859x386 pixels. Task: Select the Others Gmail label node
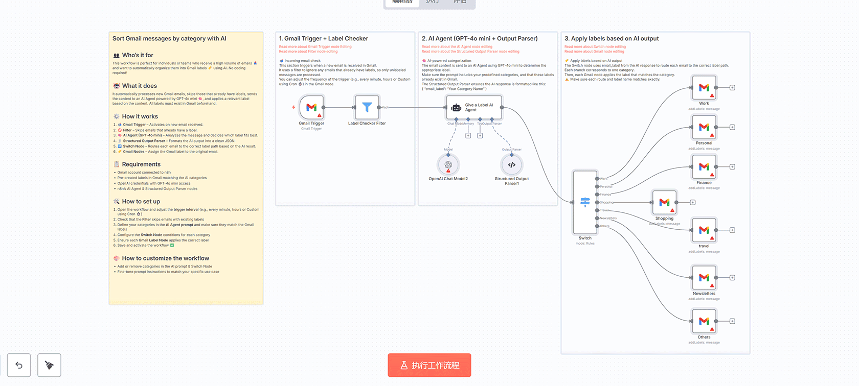[x=704, y=321]
